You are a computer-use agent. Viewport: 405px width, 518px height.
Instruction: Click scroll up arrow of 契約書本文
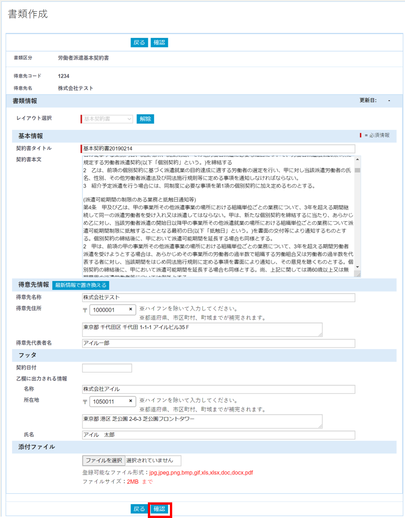[357, 159]
